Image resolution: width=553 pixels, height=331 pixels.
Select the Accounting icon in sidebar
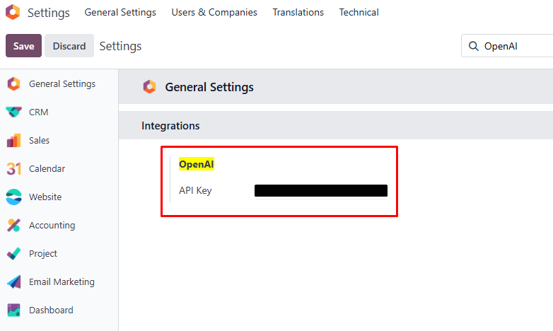coord(13,226)
